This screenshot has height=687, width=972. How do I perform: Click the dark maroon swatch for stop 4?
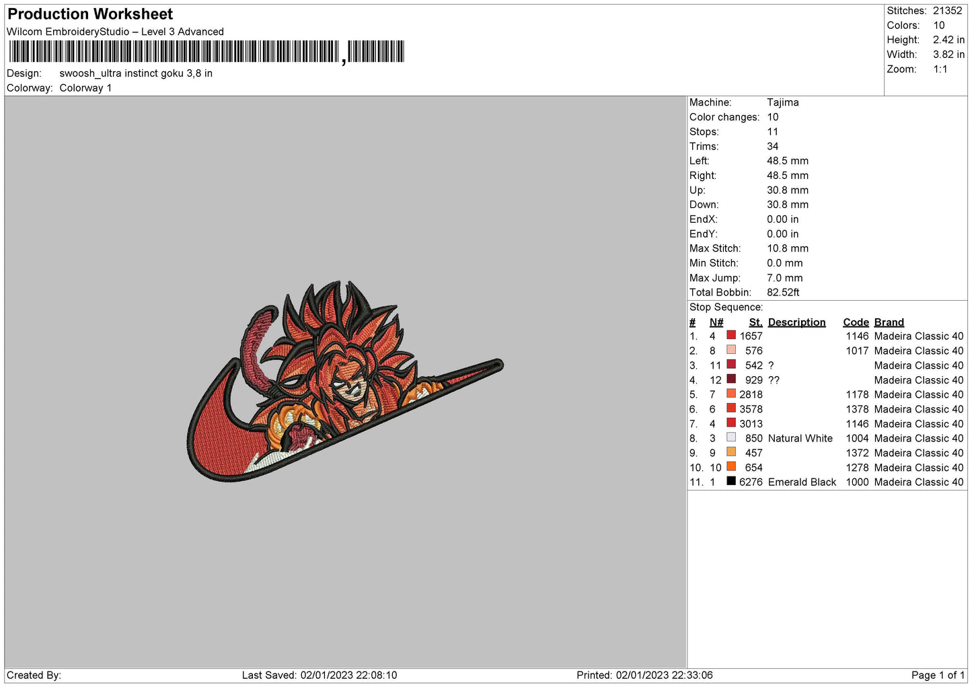(731, 379)
